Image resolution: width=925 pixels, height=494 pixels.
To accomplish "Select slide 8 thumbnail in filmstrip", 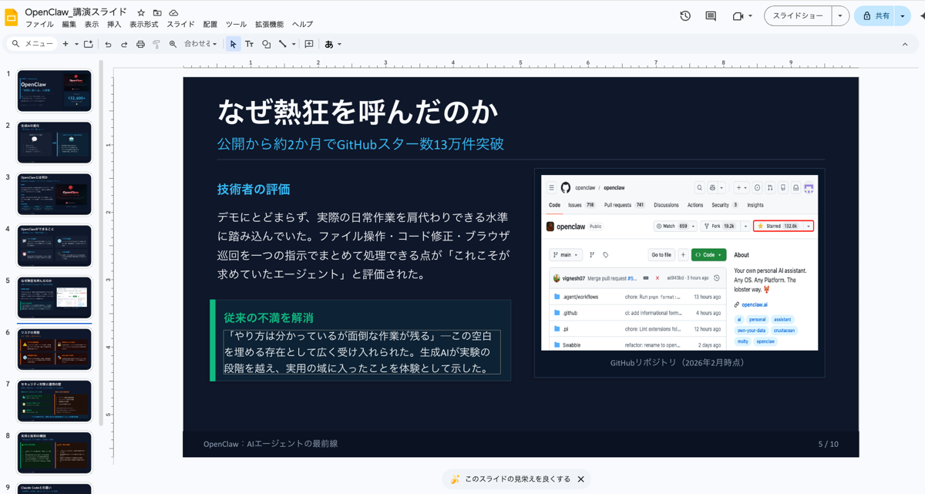I will 54,452.
